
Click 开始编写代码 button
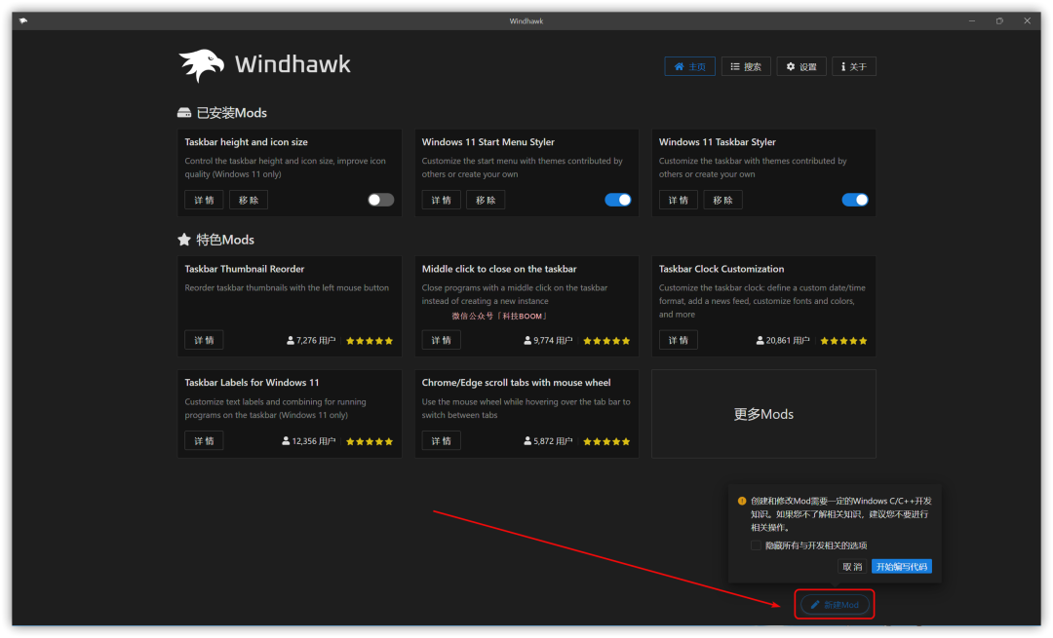901,567
